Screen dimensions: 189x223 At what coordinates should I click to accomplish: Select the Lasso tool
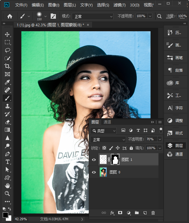pyautogui.click(x=7, y=50)
